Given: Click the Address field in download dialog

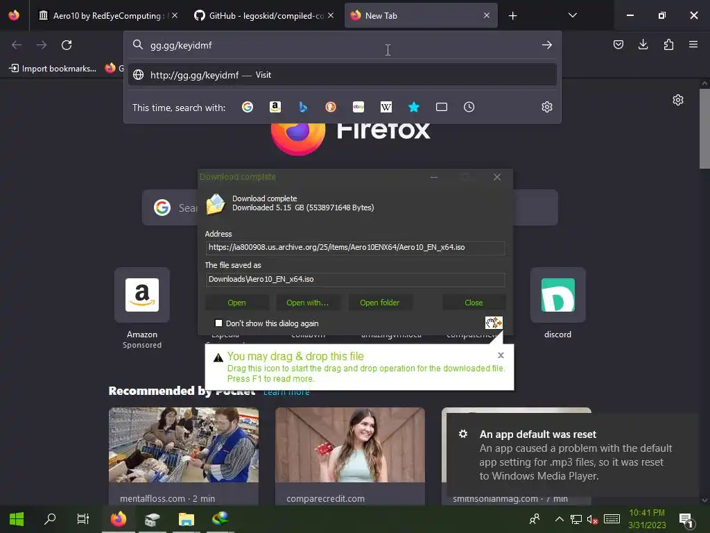Looking at the screenshot, I should [356, 248].
